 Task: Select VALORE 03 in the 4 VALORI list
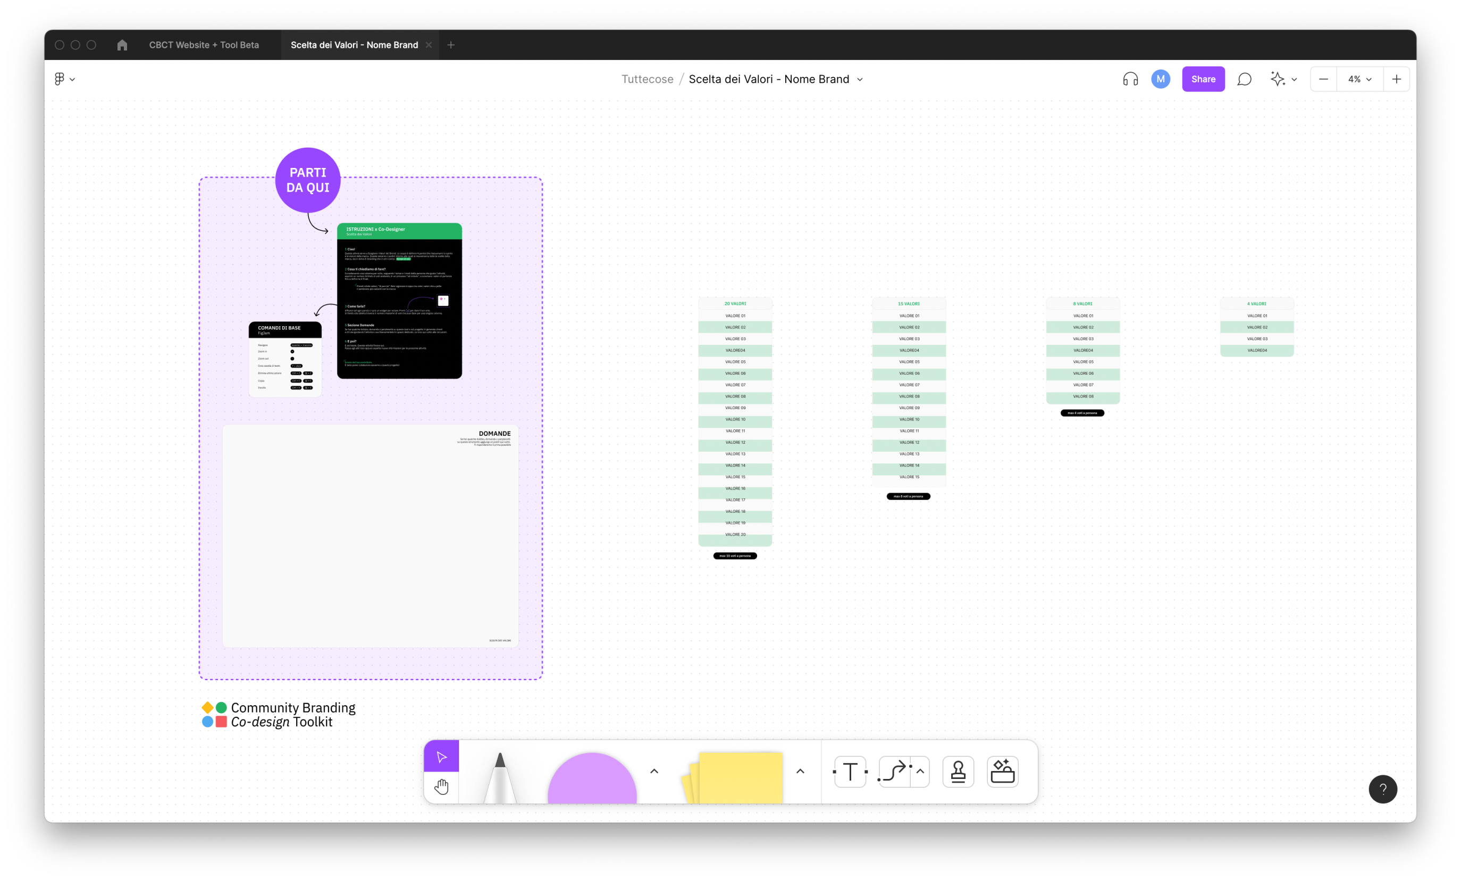pos(1257,339)
